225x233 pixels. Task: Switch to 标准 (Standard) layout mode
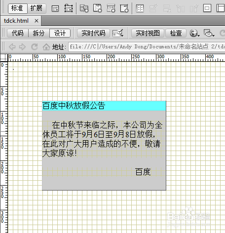(x=18, y=8)
